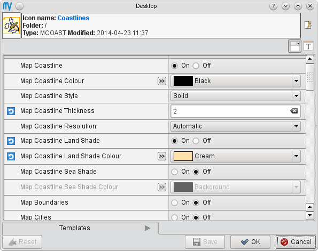
Task: Select Off for Map Coastline Sea Shade
Action: point(196,172)
